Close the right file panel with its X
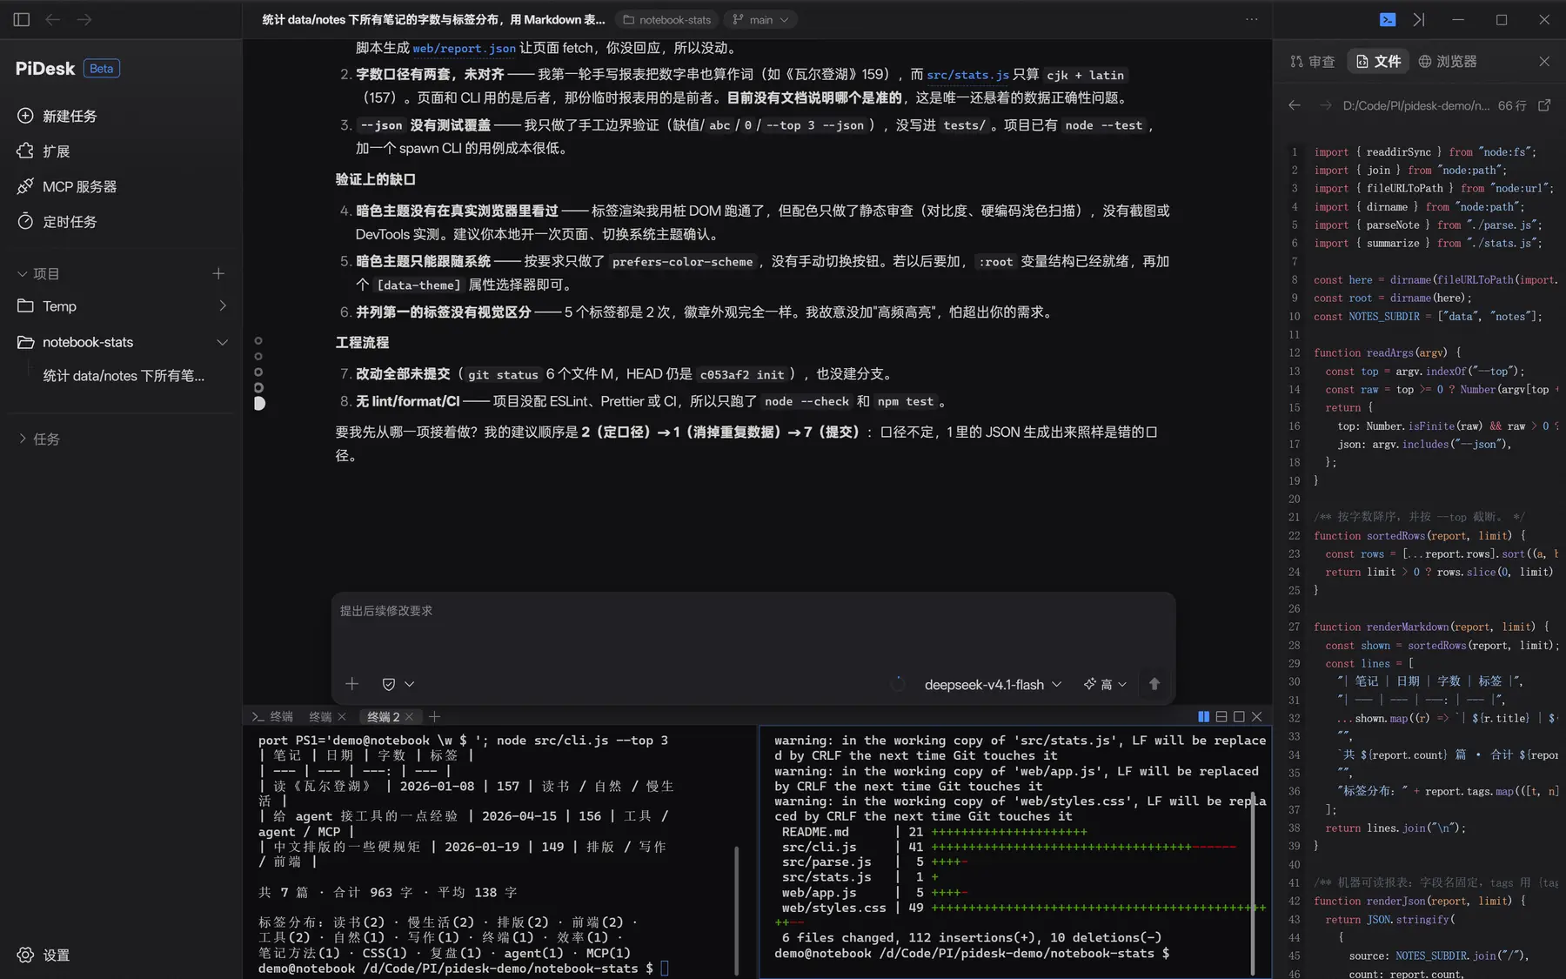The width and height of the screenshot is (1566, 979). click(x=1544, y=61)
